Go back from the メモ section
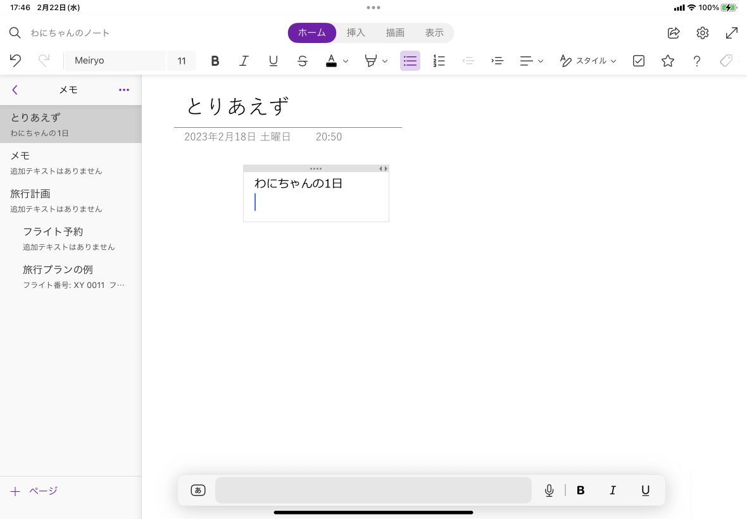This screenshot has height=519, width=747. 15,90
